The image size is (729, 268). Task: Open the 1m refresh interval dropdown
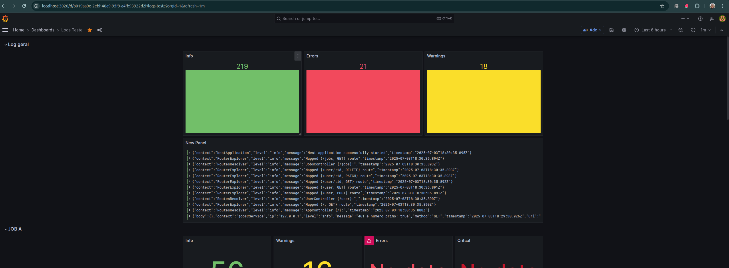[x=706, y=30]
